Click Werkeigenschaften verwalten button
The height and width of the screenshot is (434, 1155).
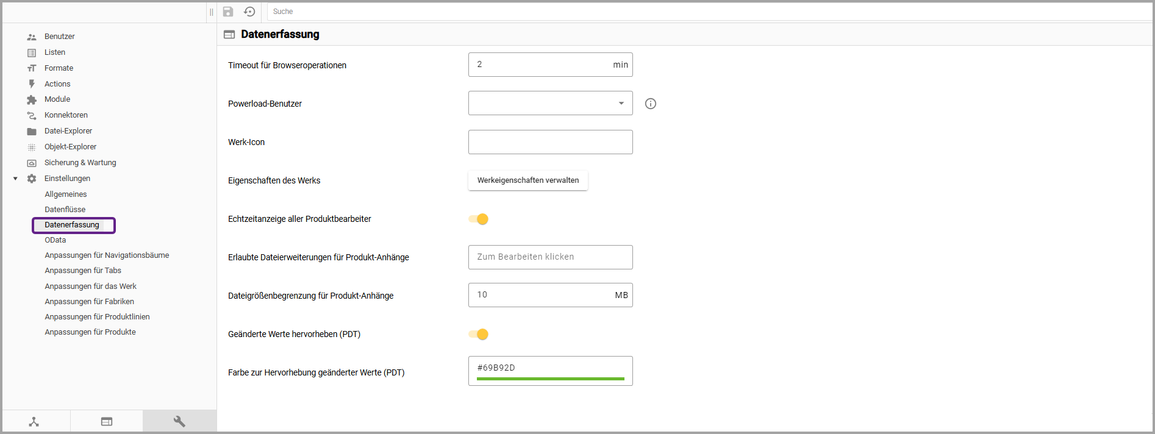pyautogui.click(x=528, y=180)
